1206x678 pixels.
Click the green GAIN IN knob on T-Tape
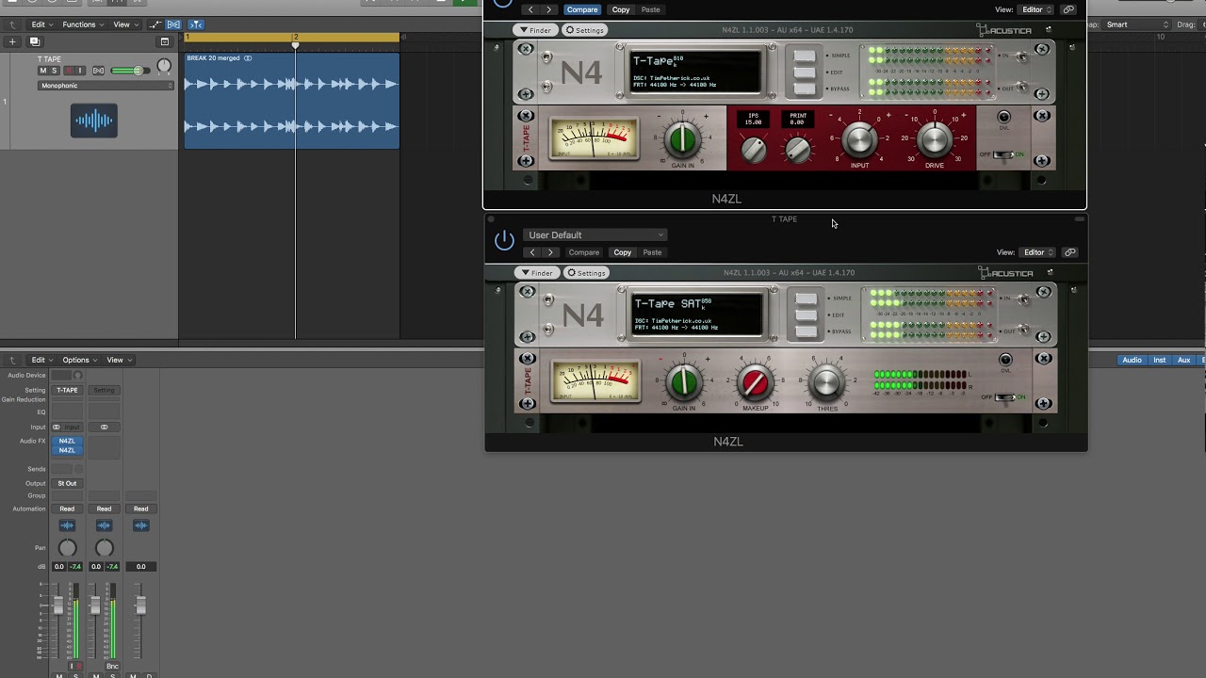(x=682, y=139)
